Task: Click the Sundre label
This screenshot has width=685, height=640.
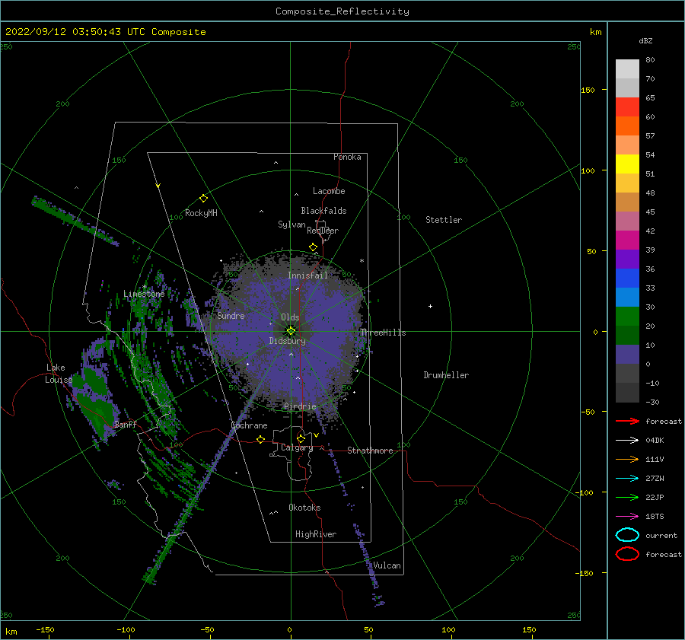Action: click(x=231, y=315)
